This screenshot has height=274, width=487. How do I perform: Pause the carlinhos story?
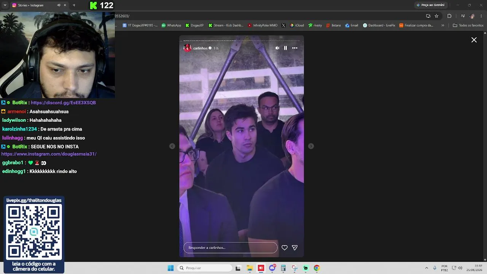pos(285,48)
